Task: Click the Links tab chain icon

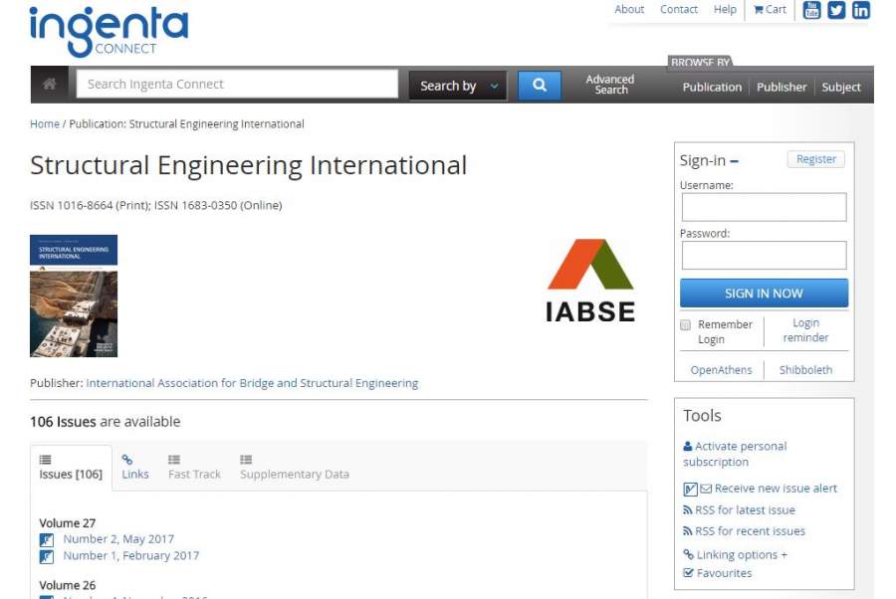Action: 126,460
